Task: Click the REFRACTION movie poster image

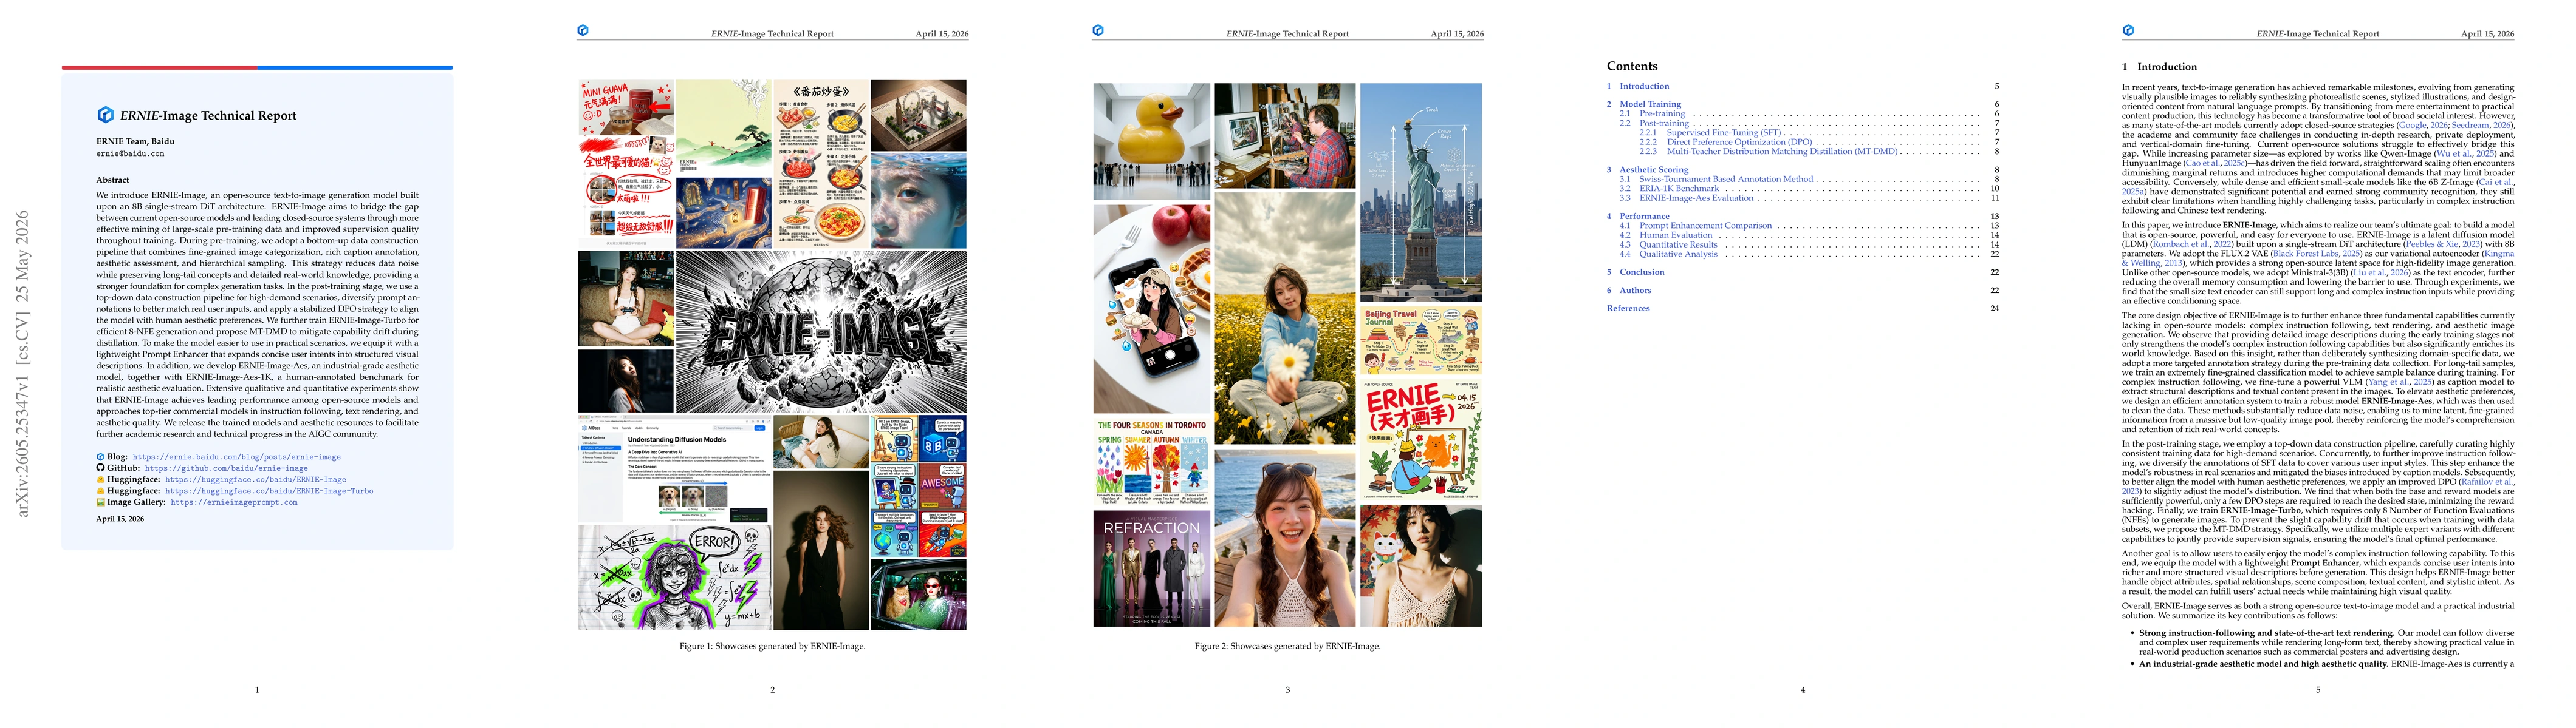Action: [1152, 568]
